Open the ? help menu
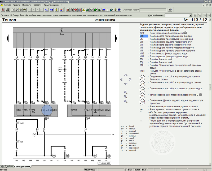Viewport: 212px width, 171px height. (x=62, y=5)
